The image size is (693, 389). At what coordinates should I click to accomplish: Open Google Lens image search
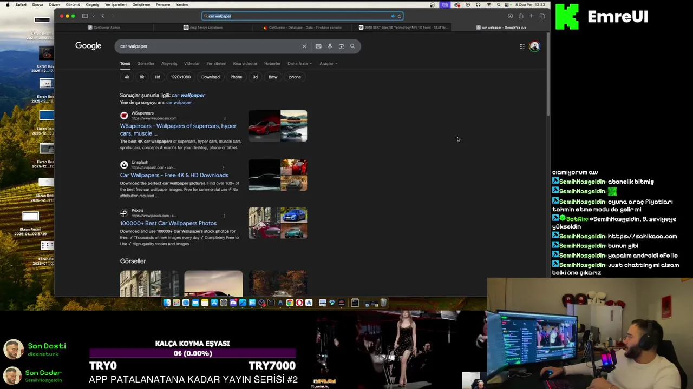point(341,46)
